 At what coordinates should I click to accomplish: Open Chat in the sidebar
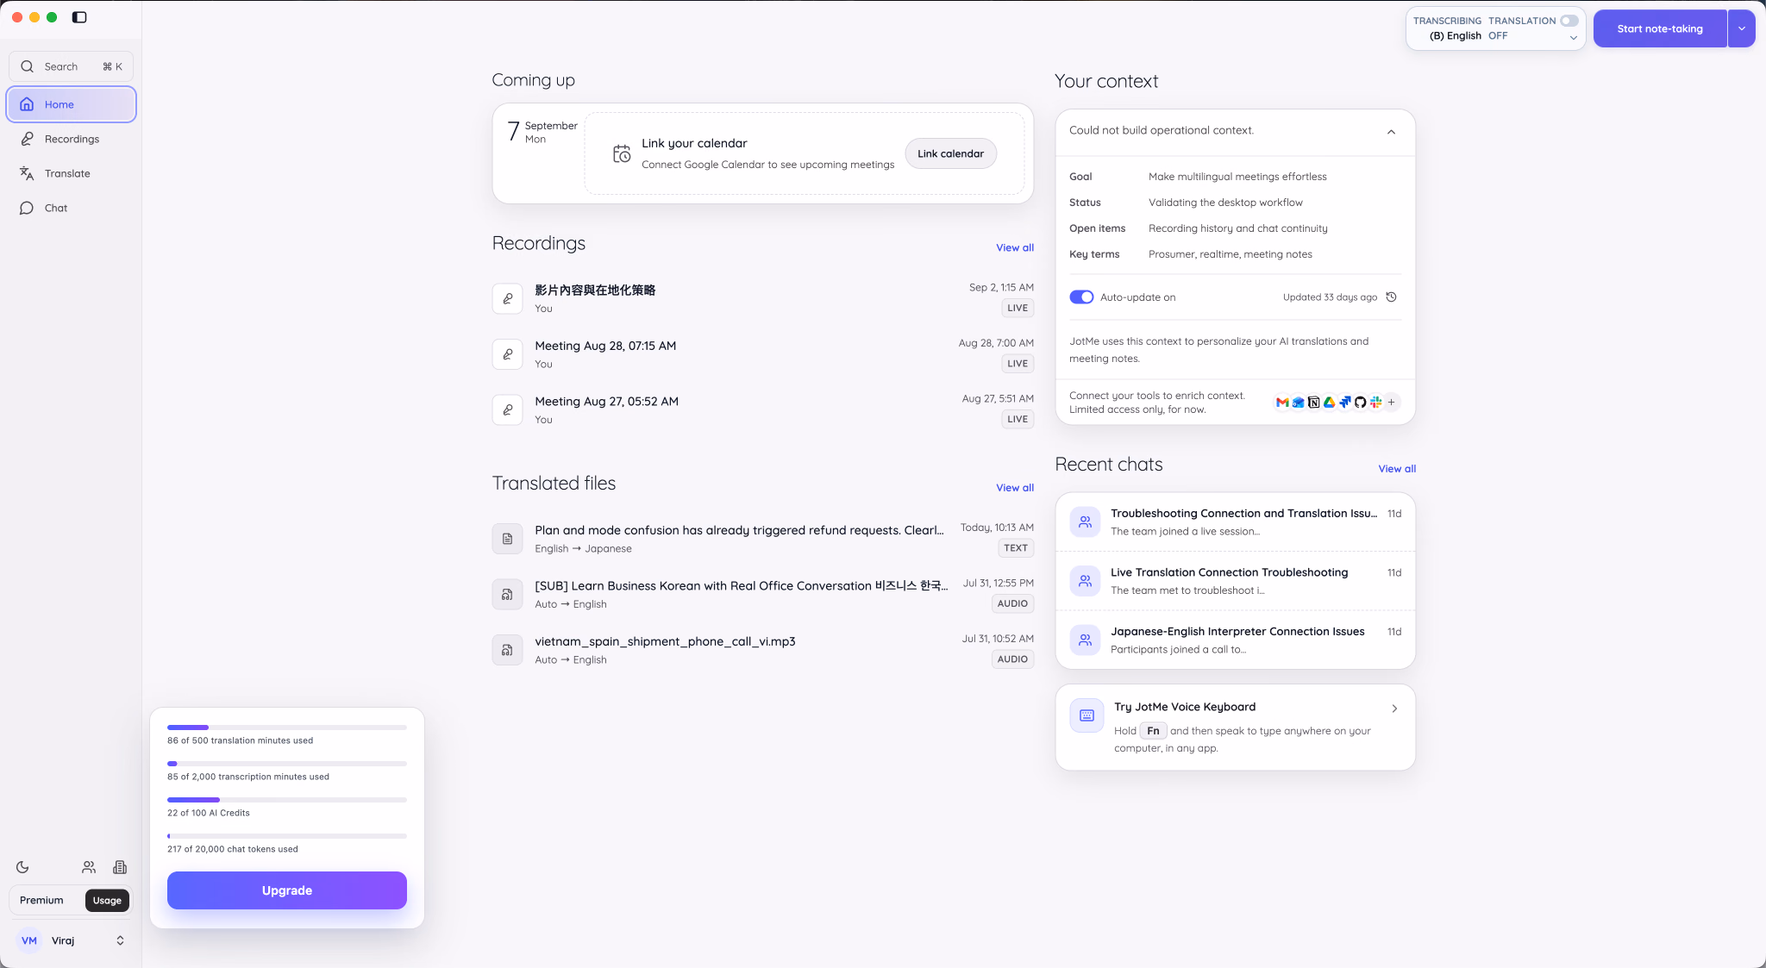point(72,208)
